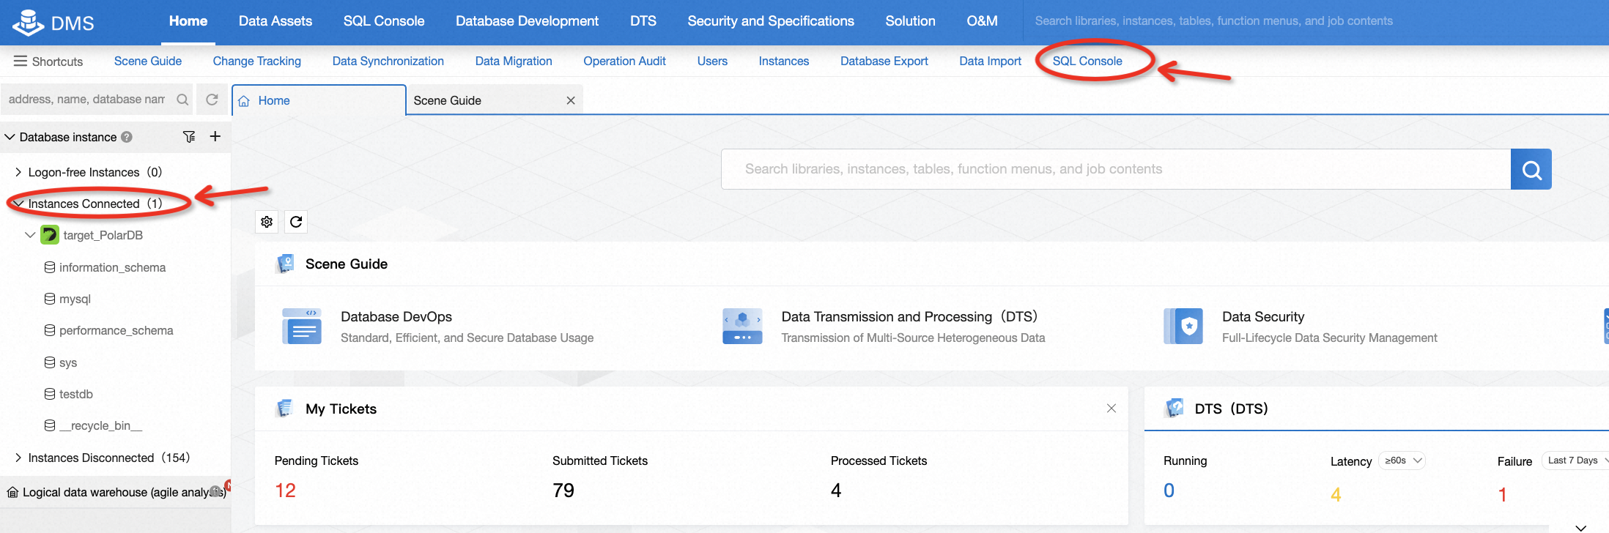Screen dimensions: 1609x533
Task: Collapse the target_PolarDB tree node
Action: click(30, 235)
